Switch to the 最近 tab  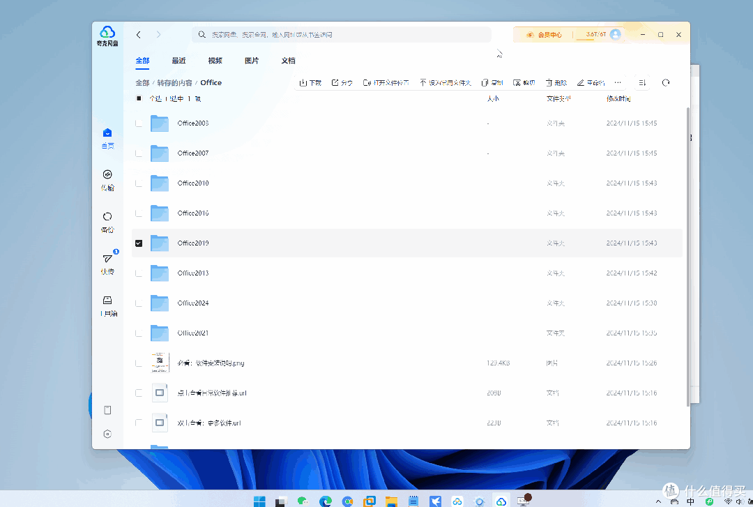coord(178,61)
